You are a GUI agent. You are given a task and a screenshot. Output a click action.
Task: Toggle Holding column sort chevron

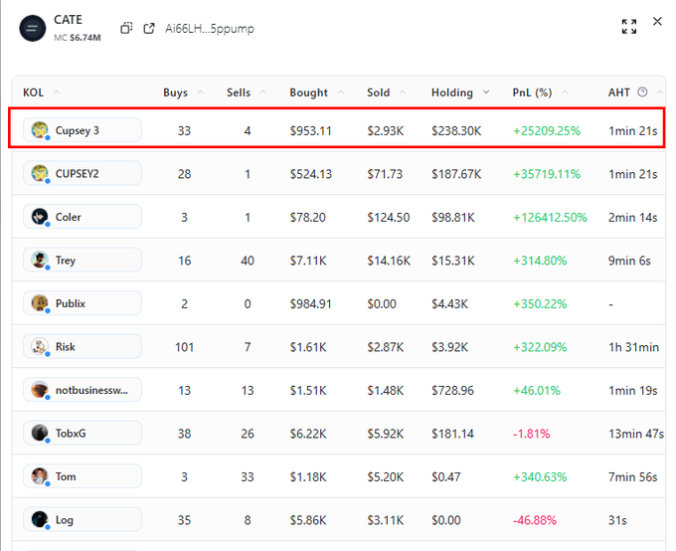coord(486,92)
